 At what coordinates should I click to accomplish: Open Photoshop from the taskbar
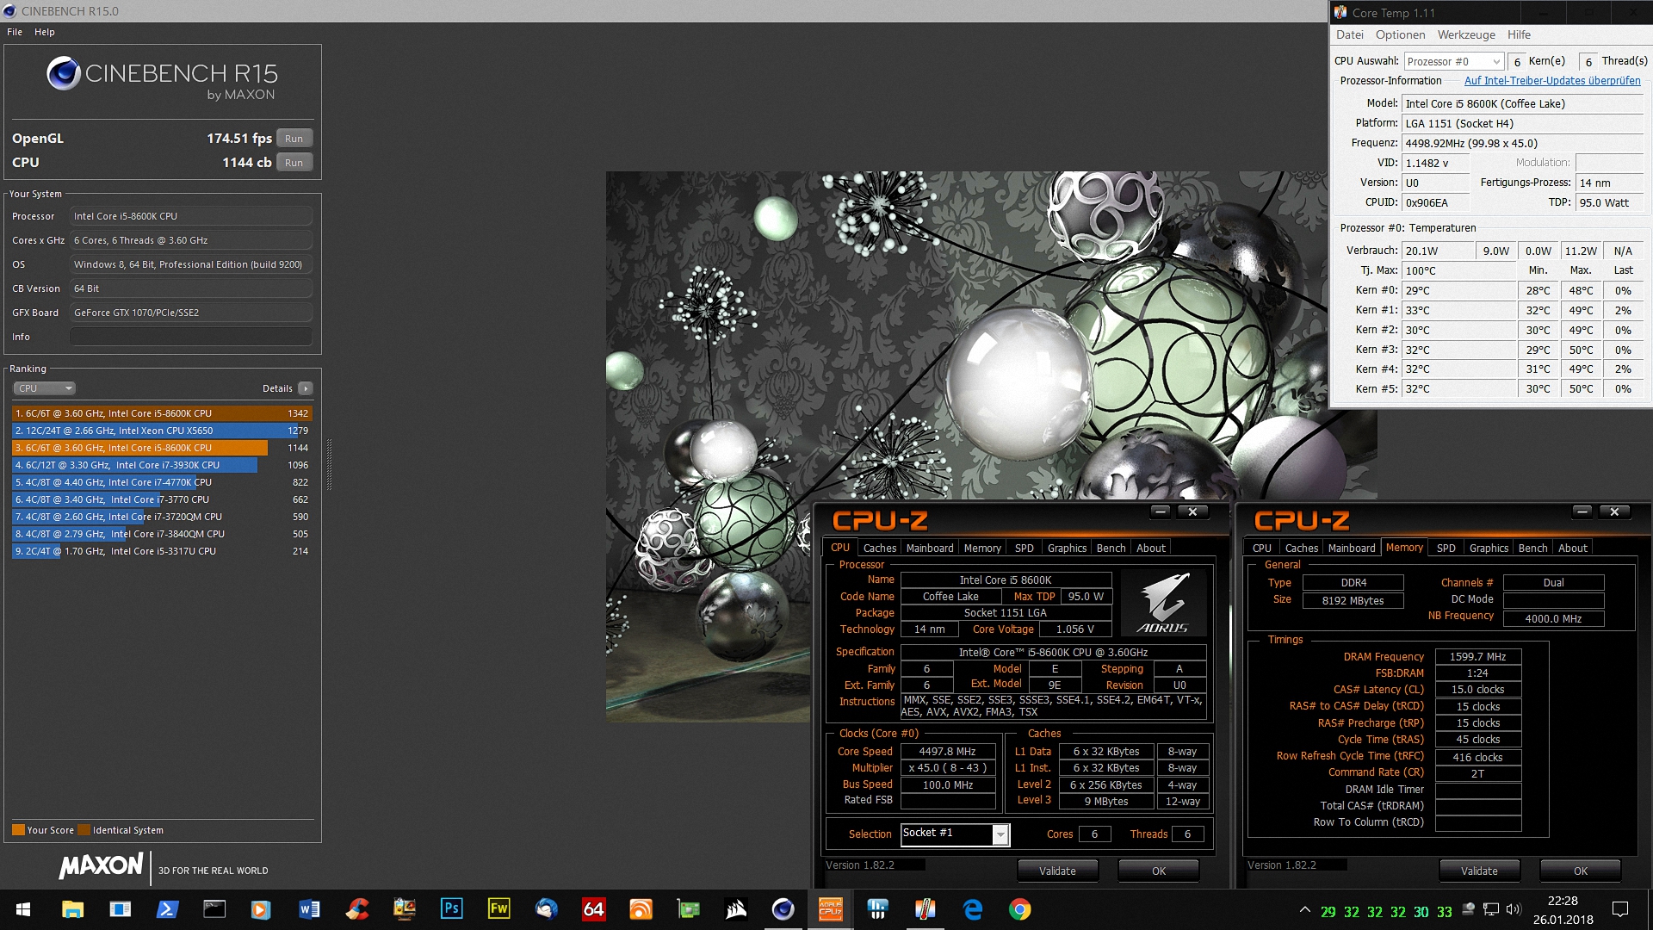451,909
